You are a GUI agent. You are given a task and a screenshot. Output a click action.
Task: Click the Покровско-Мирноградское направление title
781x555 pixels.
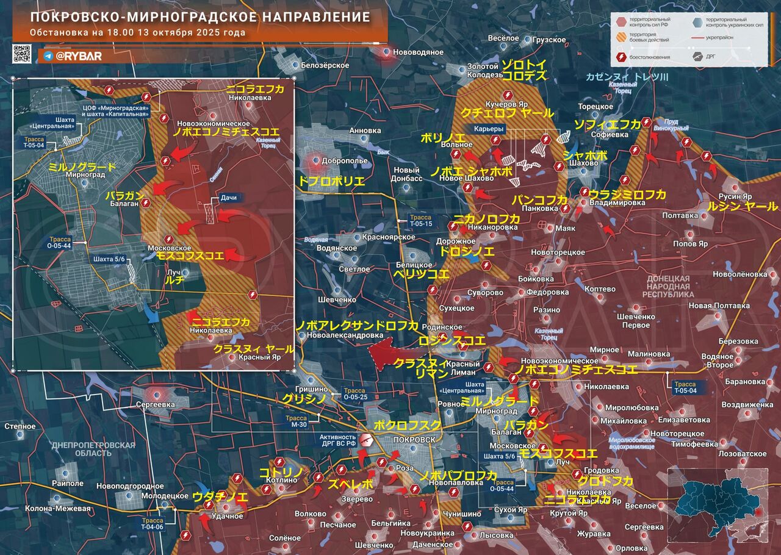pyautogui.click(x=200, y=17)
